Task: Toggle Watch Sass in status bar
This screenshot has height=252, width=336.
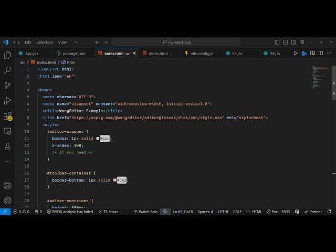Action: 145,212
